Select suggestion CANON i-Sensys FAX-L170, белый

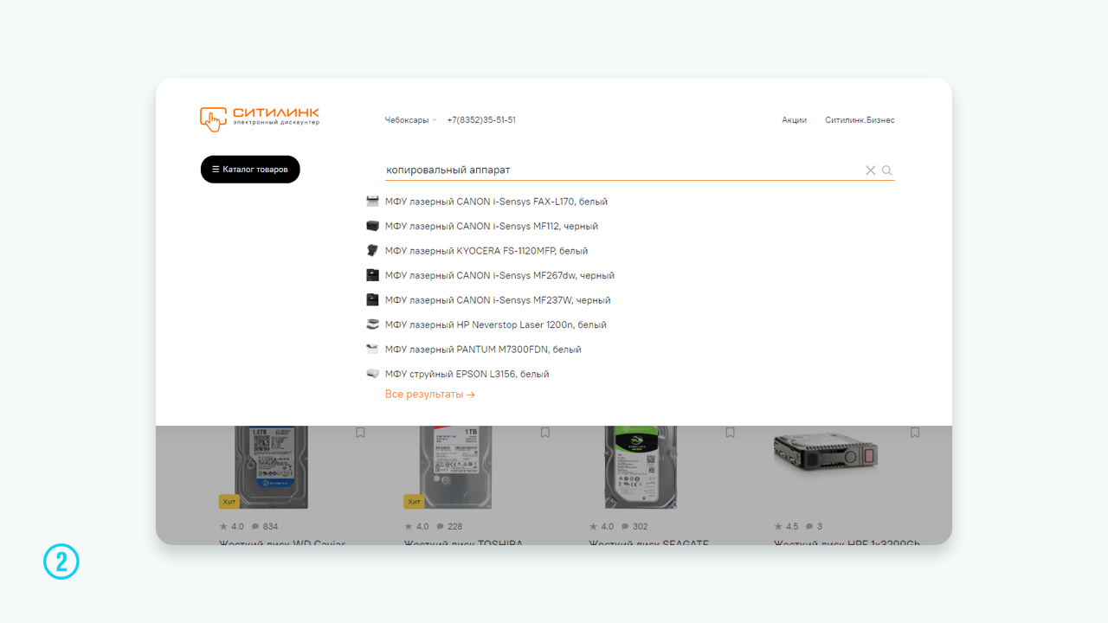tap(496, 202)
